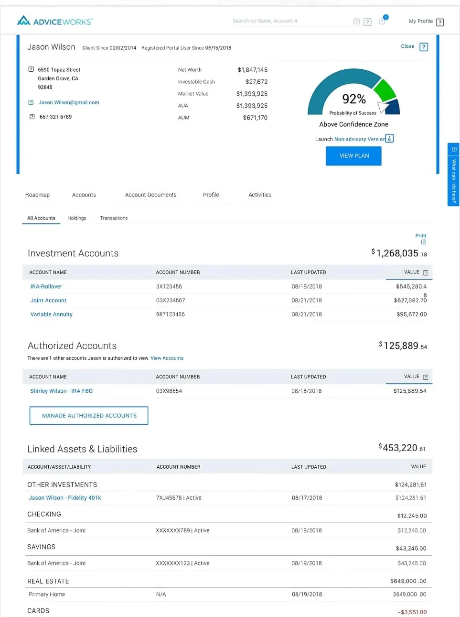Close the Jason Wilson client panel
The height and width of the screenshot is (617, 460).
click(x=407, y=46)
